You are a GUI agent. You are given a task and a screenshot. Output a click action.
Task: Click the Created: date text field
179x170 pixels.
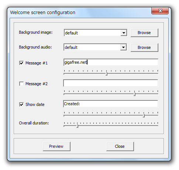[x=111, y=104]
